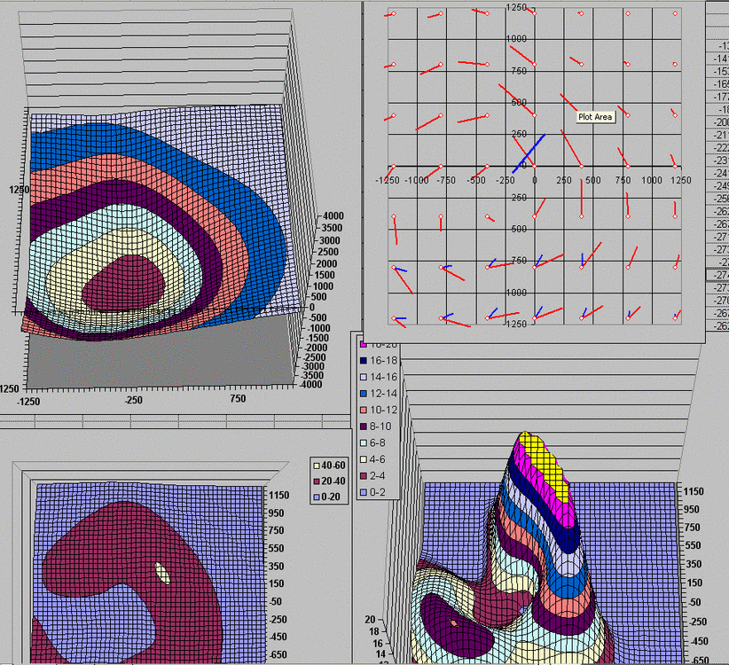729x665 pixels.
Task: Select the 40-60 swatch in contour legend
Action: [316, 465]
